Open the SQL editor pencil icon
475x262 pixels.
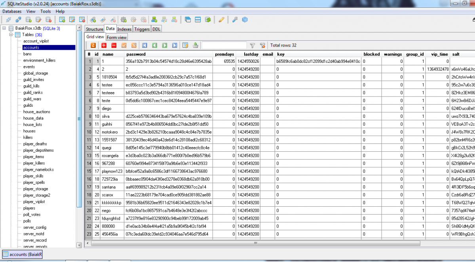click(x=222, y=19)
